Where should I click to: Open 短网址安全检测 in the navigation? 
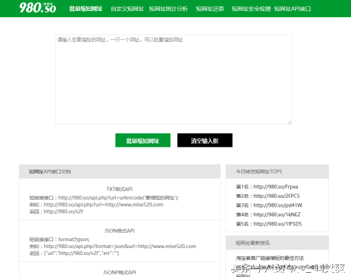[x=251, y=9]
